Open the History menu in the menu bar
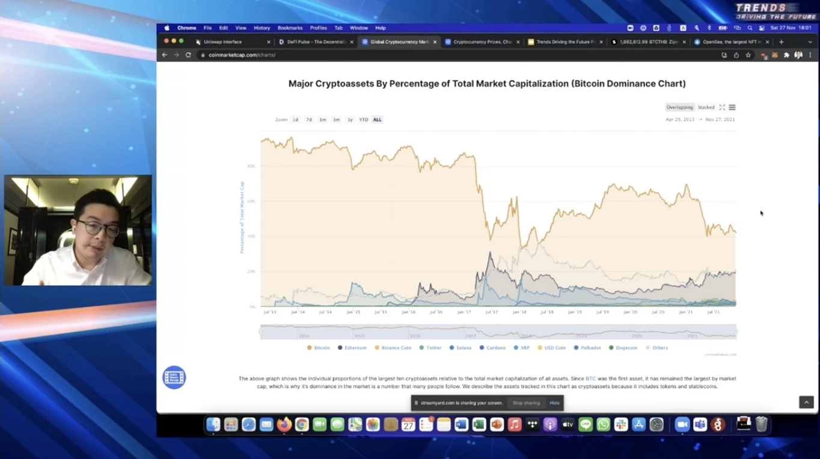The height and width of the screenshot is (459, 820). [x=262, y=28]
